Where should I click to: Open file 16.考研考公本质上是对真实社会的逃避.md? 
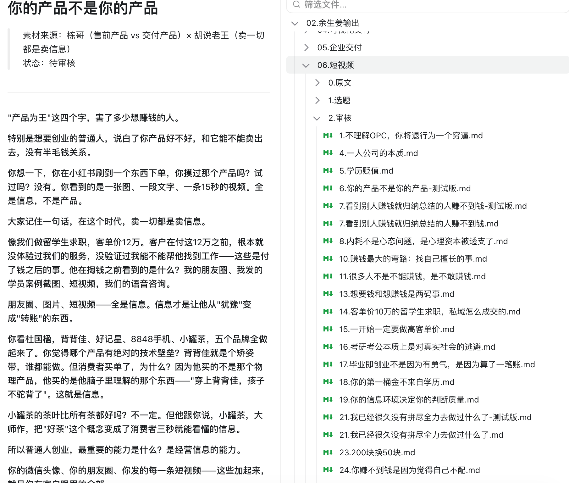[x=417, y=347]
